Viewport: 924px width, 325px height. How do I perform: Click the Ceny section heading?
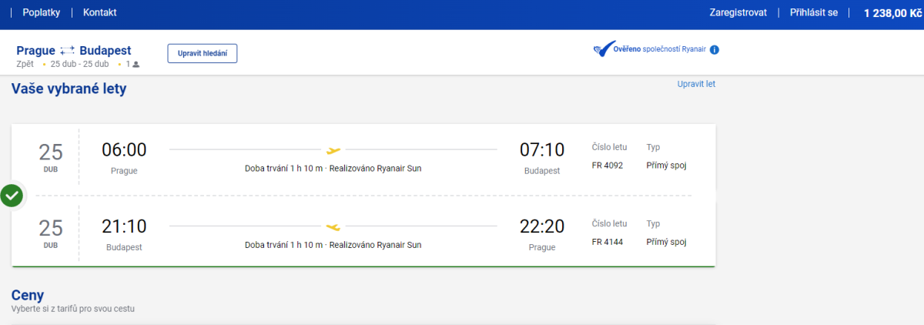(x=28, y=295)
